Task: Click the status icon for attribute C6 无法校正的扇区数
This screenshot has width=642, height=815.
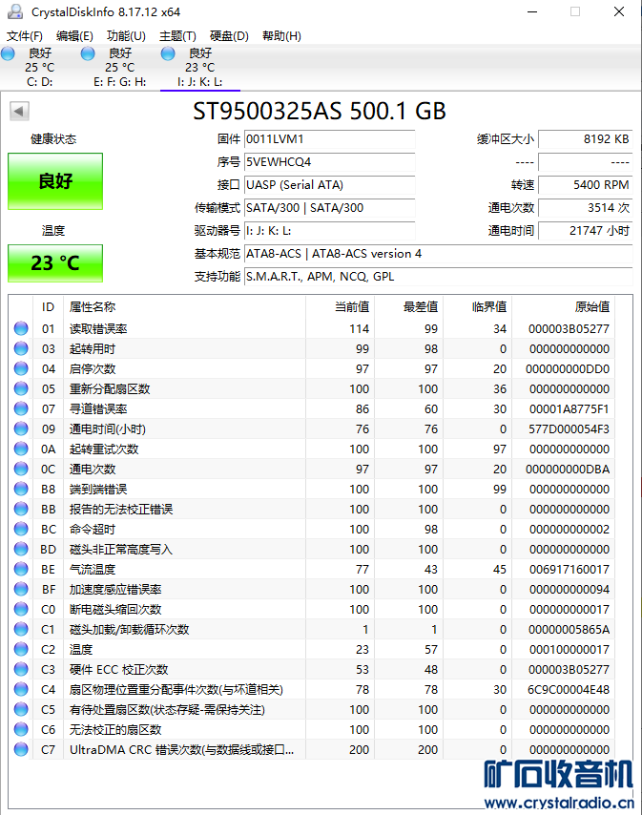Action: [21, 729]
